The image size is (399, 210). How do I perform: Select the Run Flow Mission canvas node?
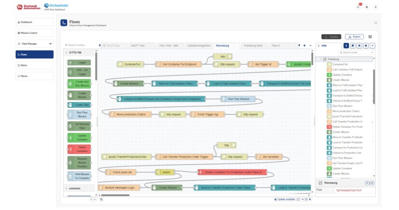coord(238,99)
